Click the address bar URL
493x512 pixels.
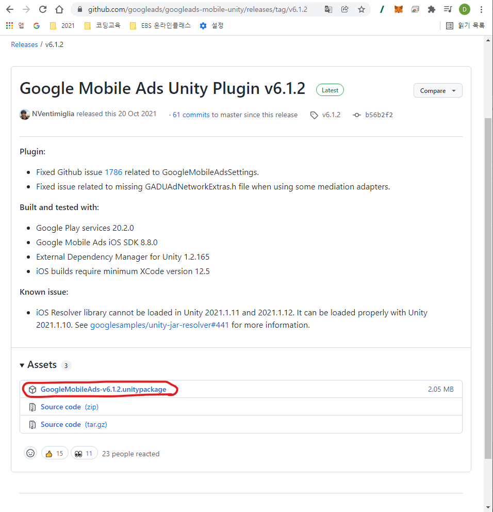[198, 9]
